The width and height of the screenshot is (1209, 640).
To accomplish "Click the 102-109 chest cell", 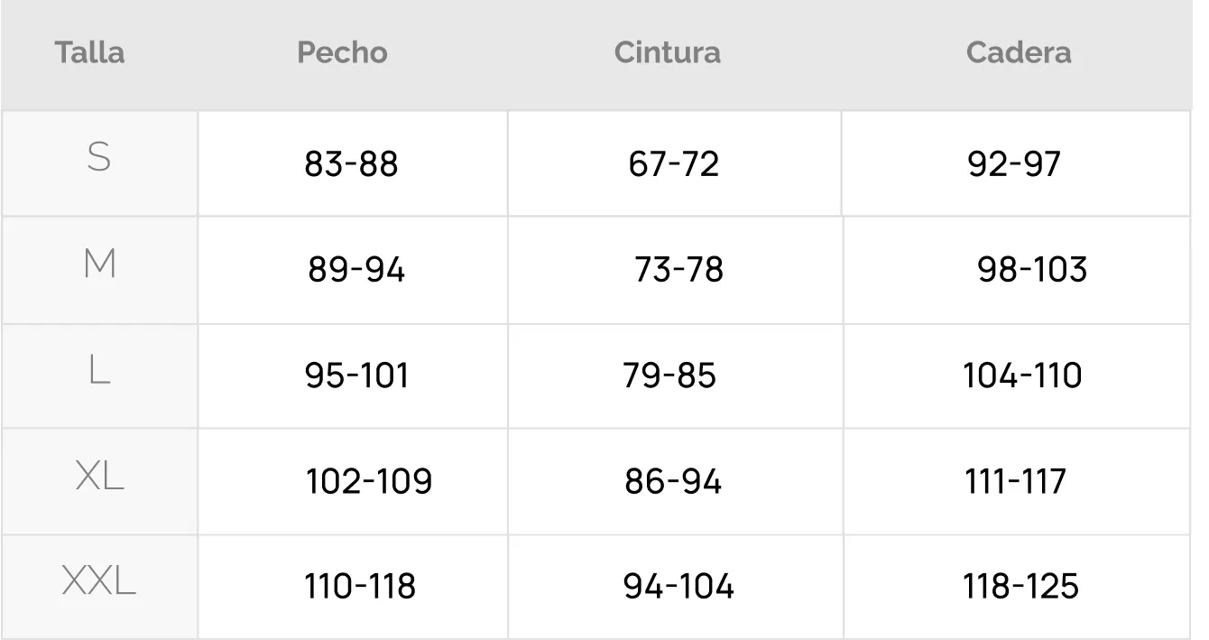I will point(369,481).
